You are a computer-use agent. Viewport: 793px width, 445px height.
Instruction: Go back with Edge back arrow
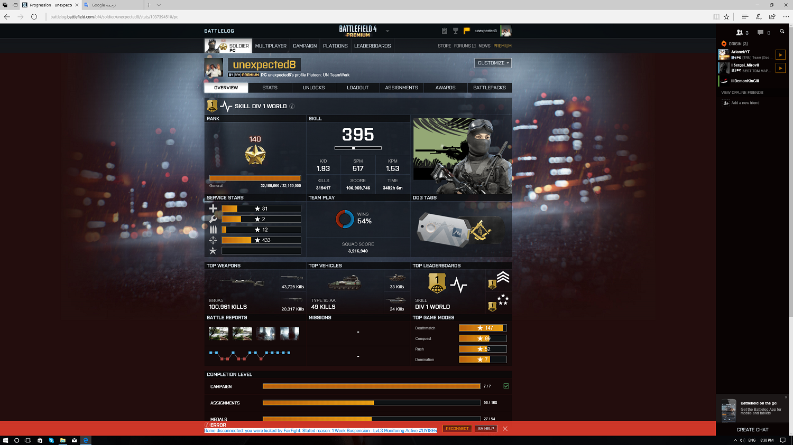click(7, 17)
